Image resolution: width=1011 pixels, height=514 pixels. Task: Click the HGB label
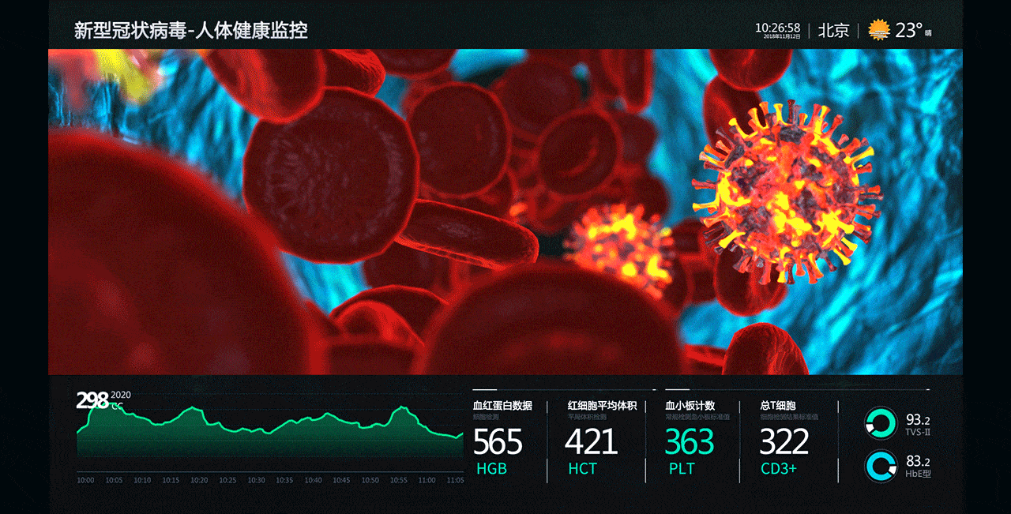(x=491, y=469)
